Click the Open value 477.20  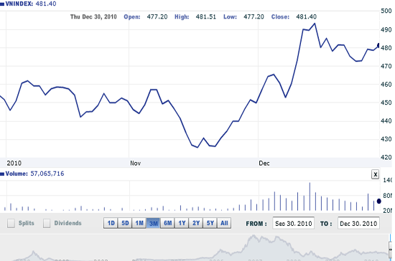pos(157,16)
